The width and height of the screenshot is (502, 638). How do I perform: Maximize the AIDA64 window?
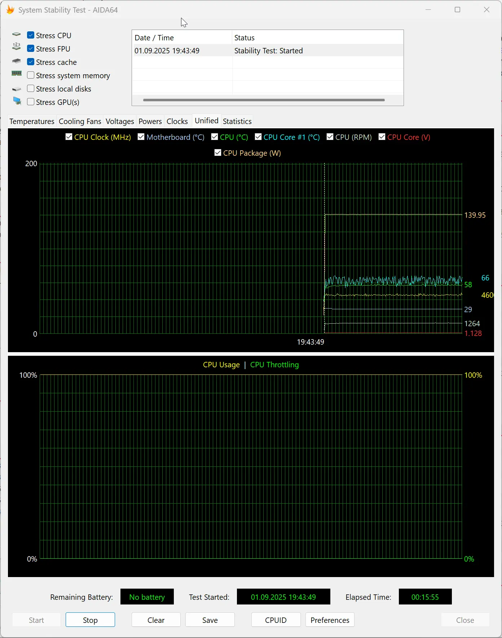(x=458, y=10)
